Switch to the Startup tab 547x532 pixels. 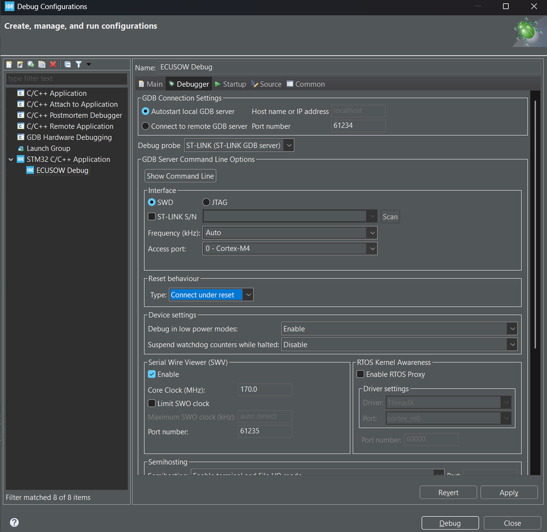230,84
